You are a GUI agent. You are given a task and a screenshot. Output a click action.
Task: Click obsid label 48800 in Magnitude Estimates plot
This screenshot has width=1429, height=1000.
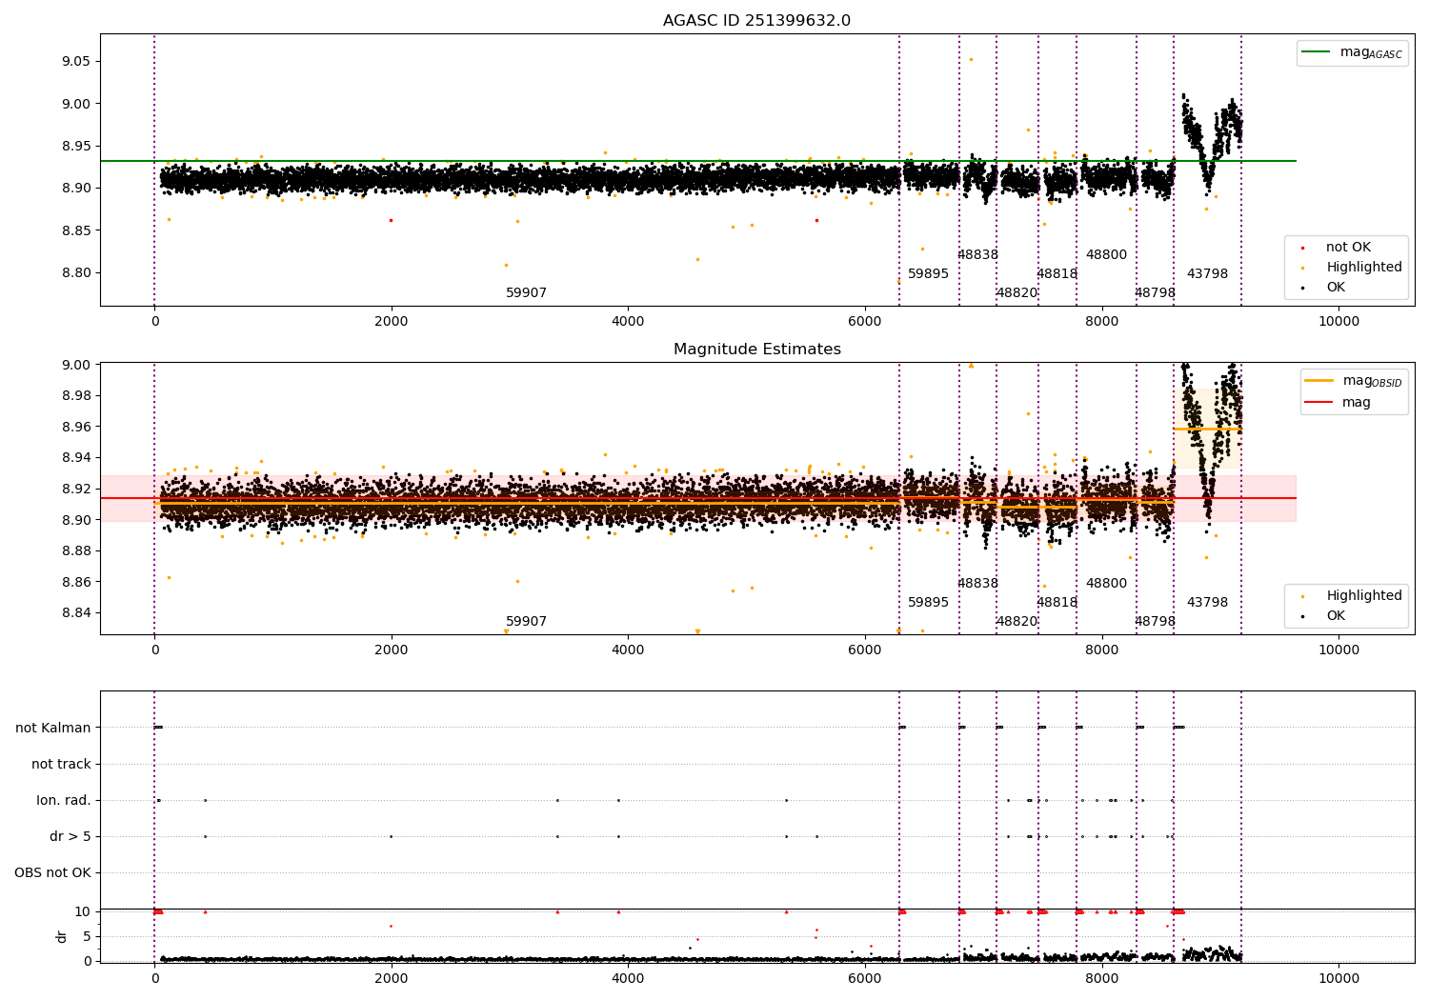click(1106, 584)
